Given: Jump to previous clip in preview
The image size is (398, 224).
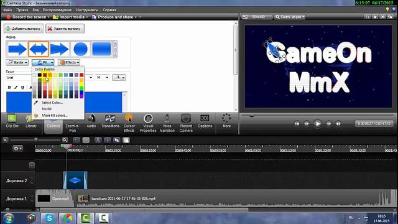Looking at the screenshot, I should tap(297, 124).
